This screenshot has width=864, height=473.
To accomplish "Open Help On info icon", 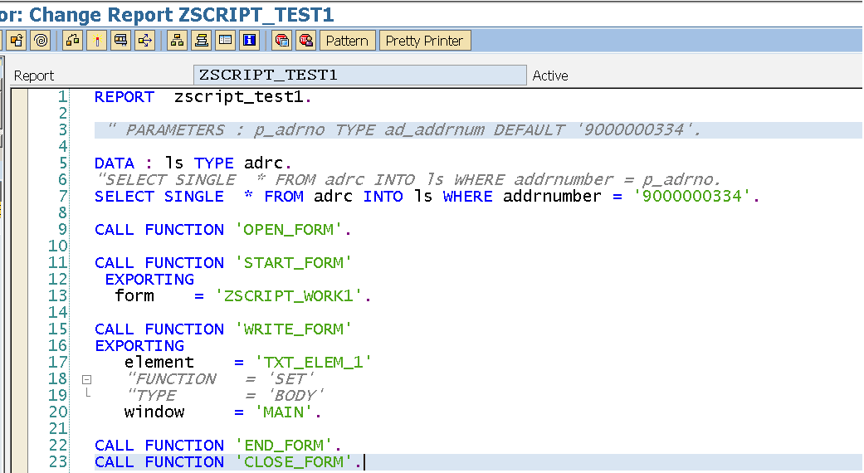I will click(x=248, y=40).
